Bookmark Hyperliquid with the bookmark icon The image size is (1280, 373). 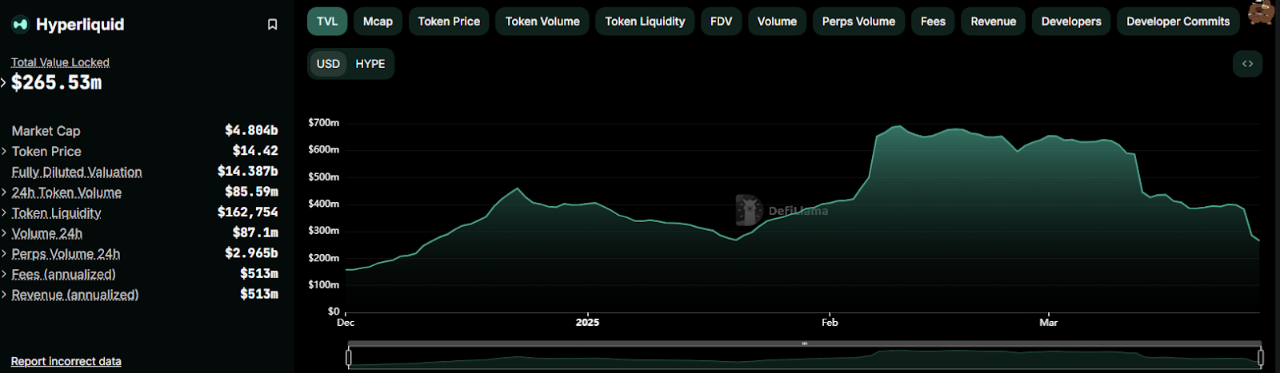(x=272, y=25)
